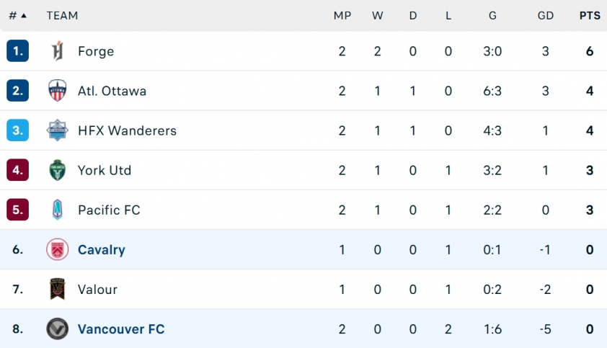
Task: Sort by W column header
Action: 378,15
